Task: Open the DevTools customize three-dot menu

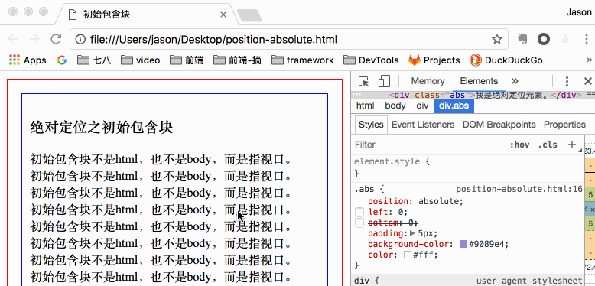Action: pos(567,81)
